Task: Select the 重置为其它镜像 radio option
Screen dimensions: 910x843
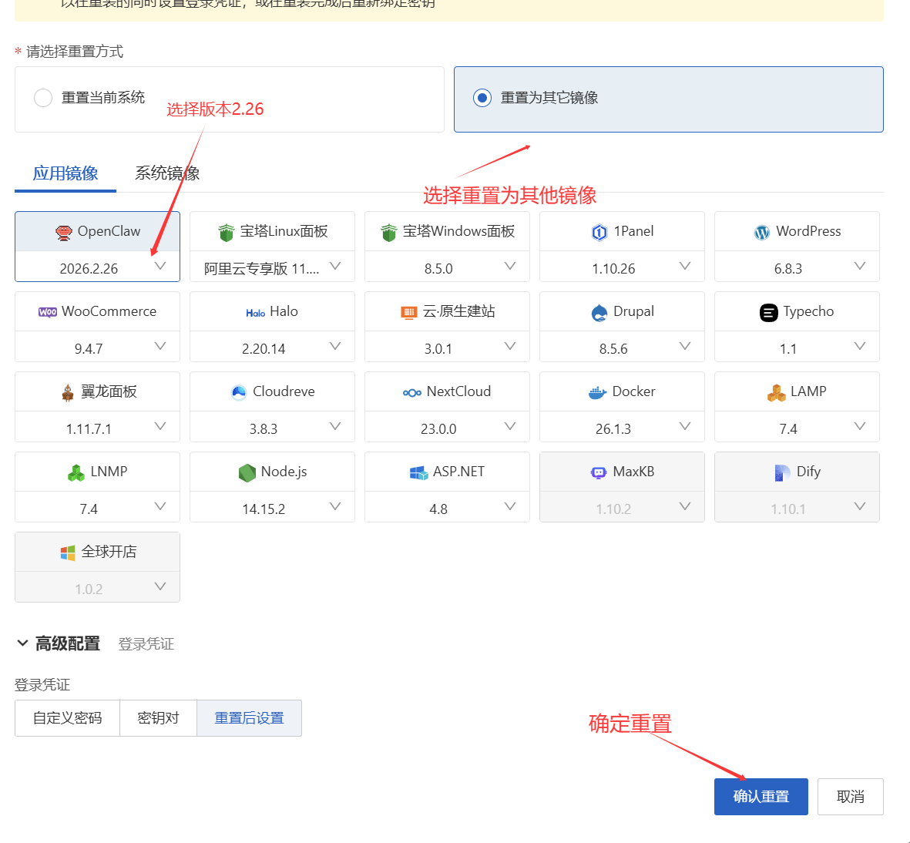Action: pyautogui.click(x=484, y=98)
